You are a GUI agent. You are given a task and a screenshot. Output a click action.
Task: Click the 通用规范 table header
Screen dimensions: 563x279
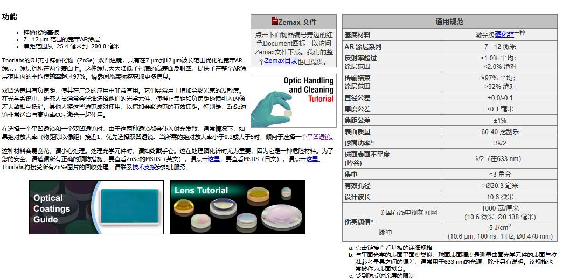coord(449,22)
